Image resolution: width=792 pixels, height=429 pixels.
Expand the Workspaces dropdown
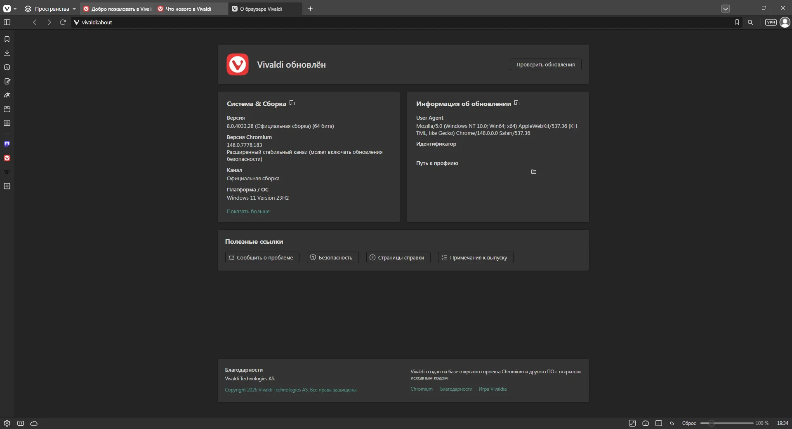[50, 9]
